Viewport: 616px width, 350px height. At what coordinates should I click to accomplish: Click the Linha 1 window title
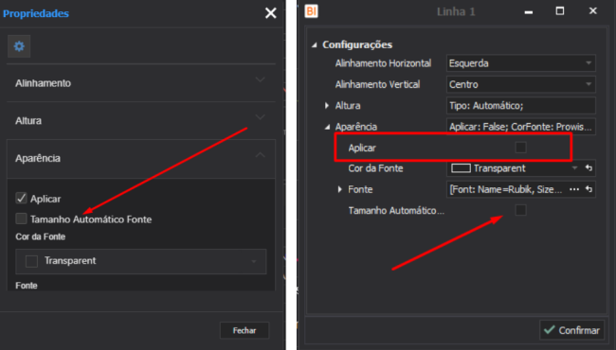click(x=456, y=11)
